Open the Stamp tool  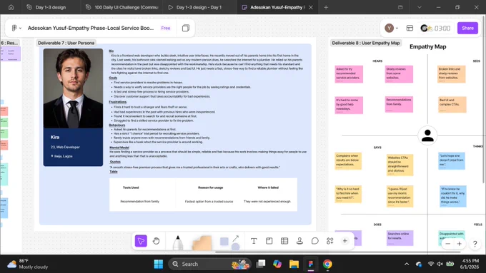(x=299, y=241)
